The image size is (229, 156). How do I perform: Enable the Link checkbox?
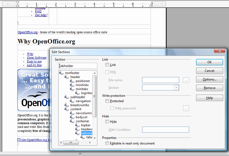click(x=107, y=65)
